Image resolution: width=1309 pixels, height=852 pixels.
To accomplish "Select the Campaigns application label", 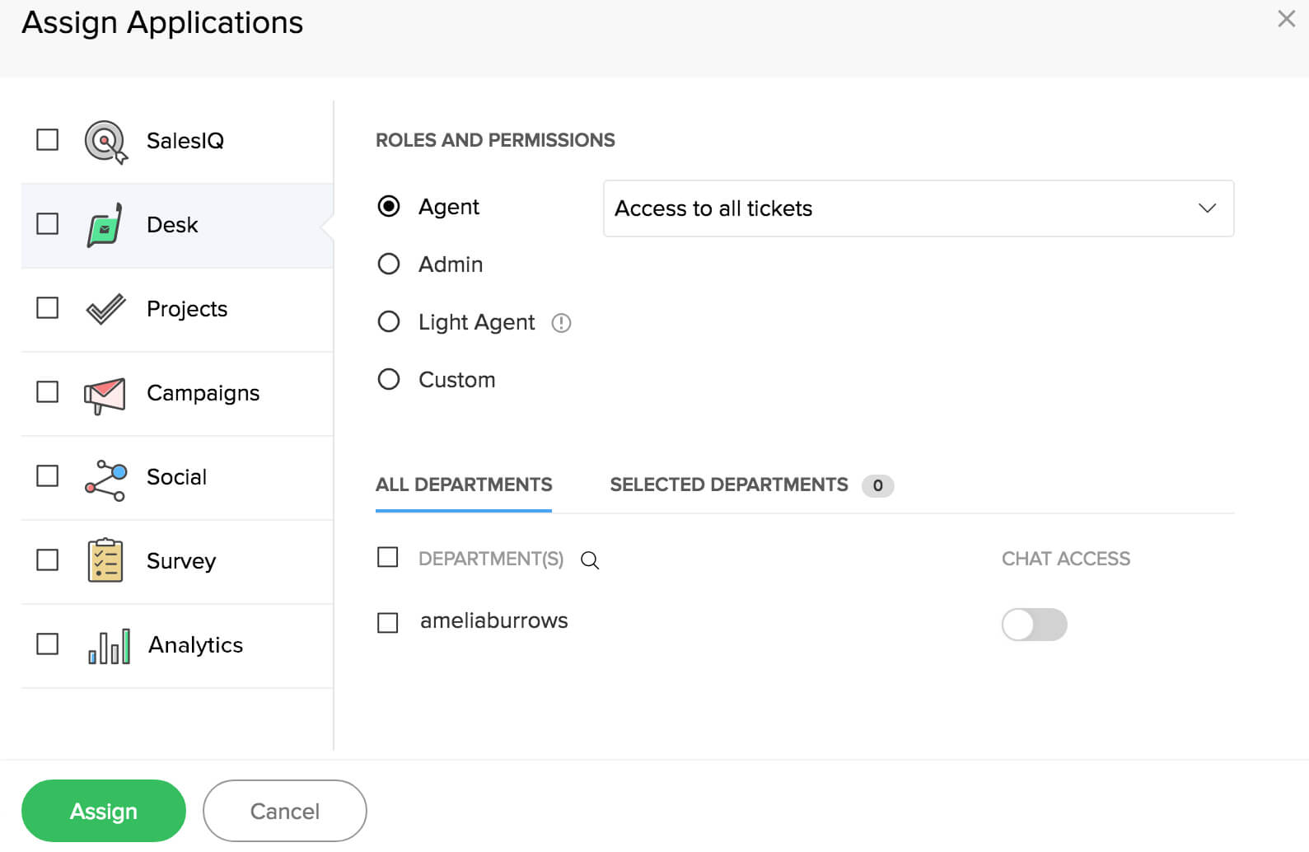I will click(203, 394).
